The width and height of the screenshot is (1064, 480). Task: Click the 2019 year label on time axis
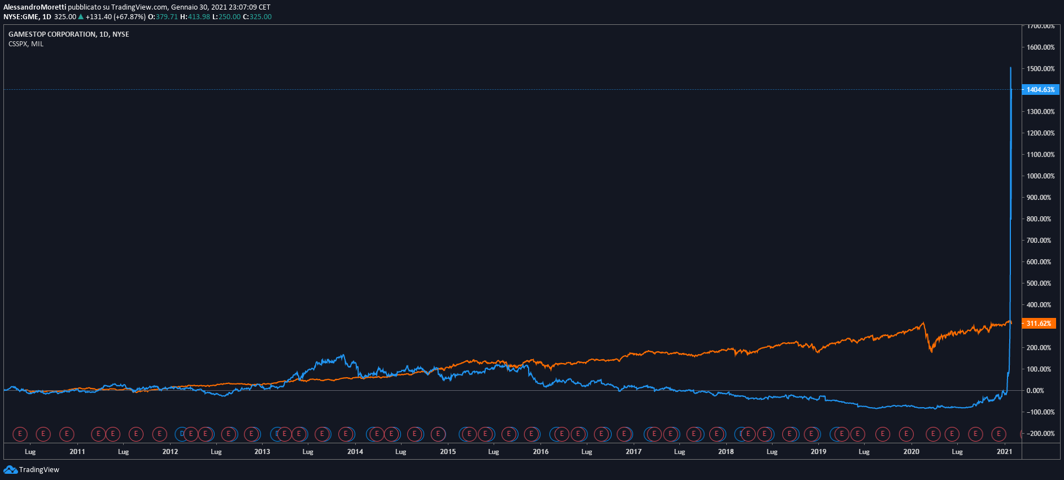(818, 452)
